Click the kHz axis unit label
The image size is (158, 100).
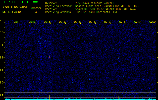pos(2,20)
